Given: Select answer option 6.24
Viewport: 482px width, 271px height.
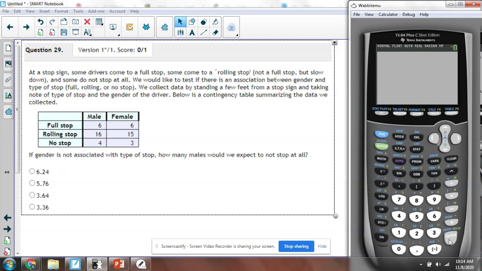Looking at the screenshot, I should coord(32,171).
